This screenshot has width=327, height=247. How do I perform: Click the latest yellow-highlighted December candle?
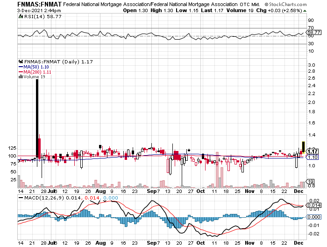[x=304, y=147]
